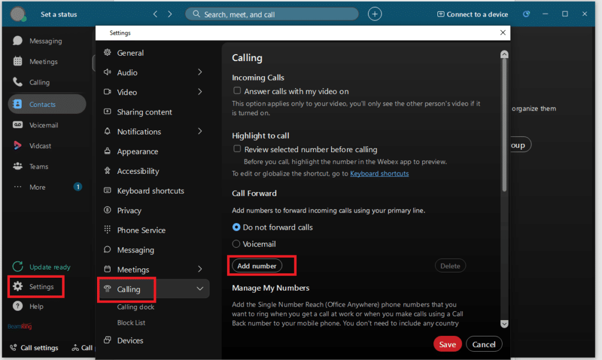Select the Voicemail forwarding radio option
602x360 pixels.
tap(236, 244)
